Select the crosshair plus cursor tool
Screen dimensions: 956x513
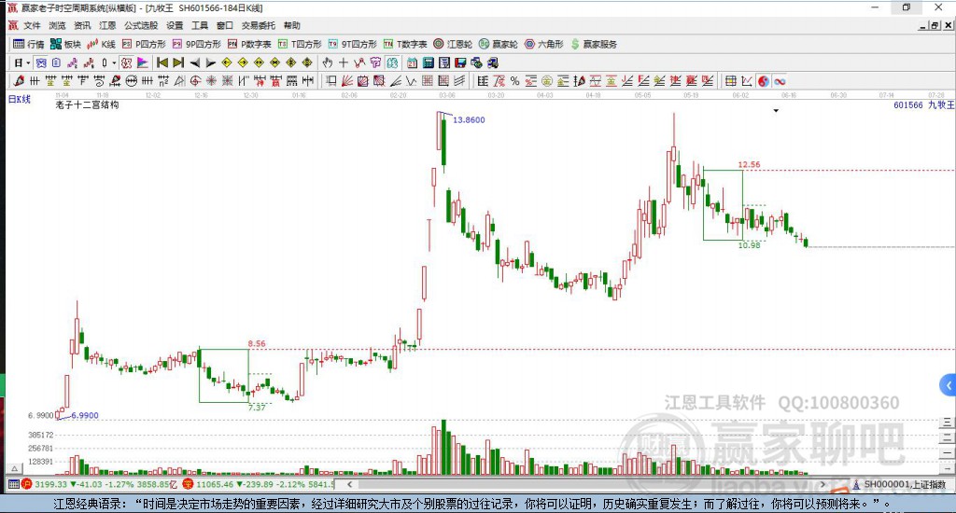(x=344, y=62)
